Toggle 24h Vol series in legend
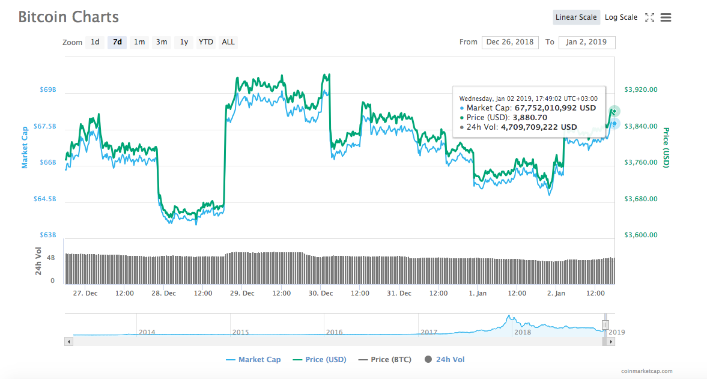 [445, 360]
